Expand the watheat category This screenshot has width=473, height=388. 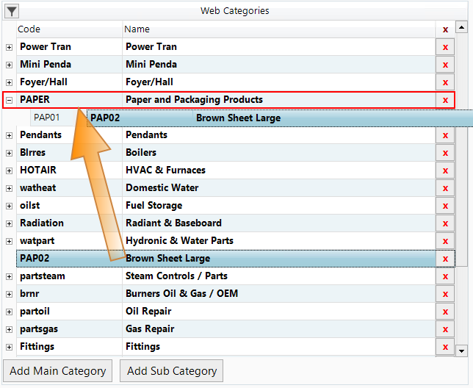coord(10,188)
